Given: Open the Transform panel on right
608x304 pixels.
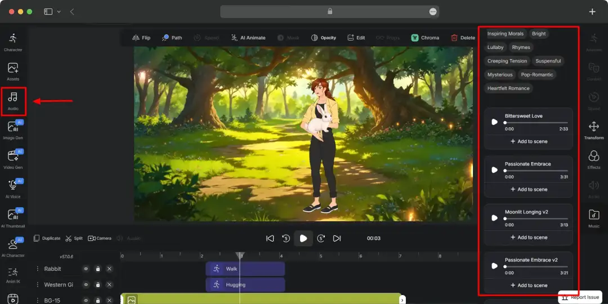Looking at the screenshot, I should (x=594, y=131).
